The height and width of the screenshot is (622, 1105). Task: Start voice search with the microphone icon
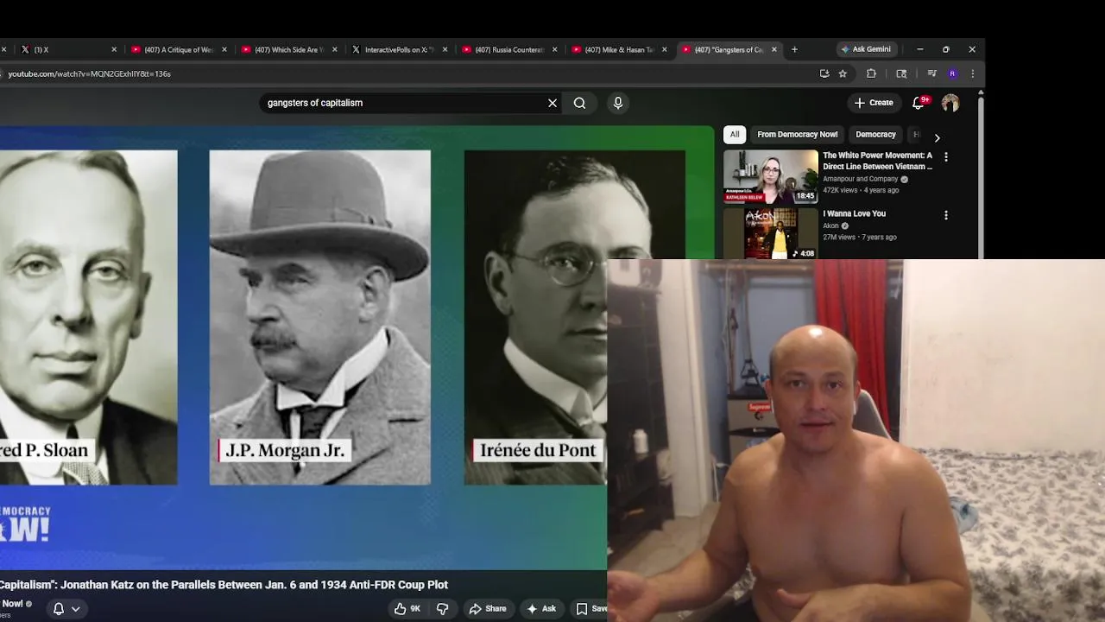pos(618,103)
